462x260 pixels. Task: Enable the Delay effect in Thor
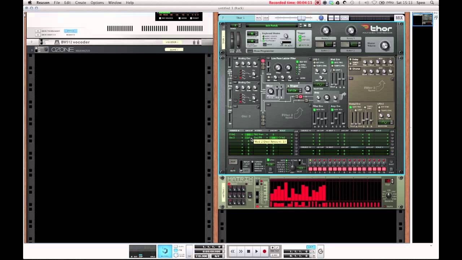click(x=350, y=59)
